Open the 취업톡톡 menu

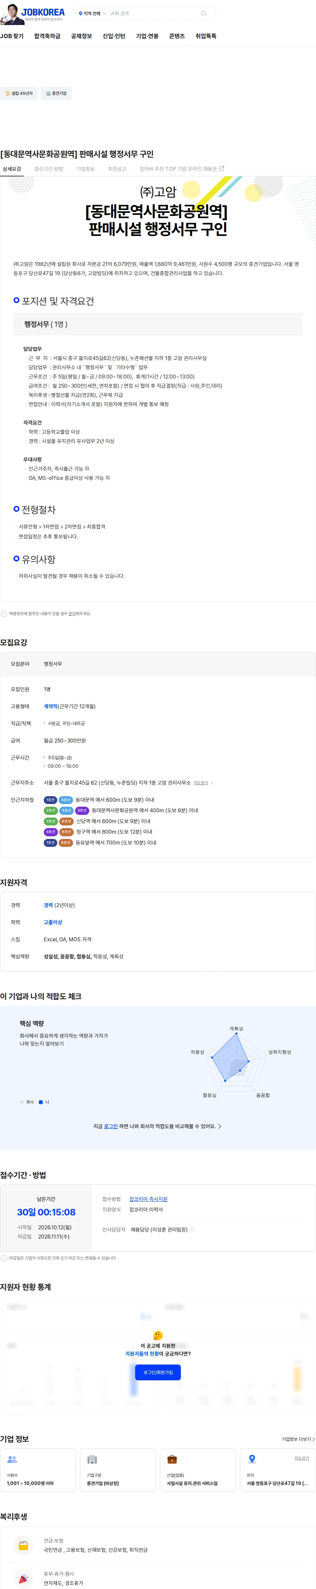coord(206,37)
